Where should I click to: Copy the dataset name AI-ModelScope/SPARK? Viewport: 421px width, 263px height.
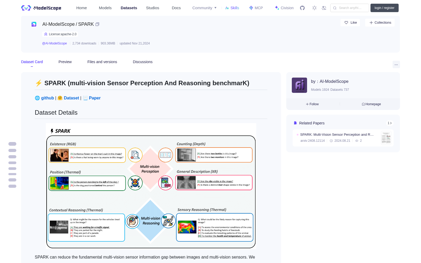coord(97,24)
